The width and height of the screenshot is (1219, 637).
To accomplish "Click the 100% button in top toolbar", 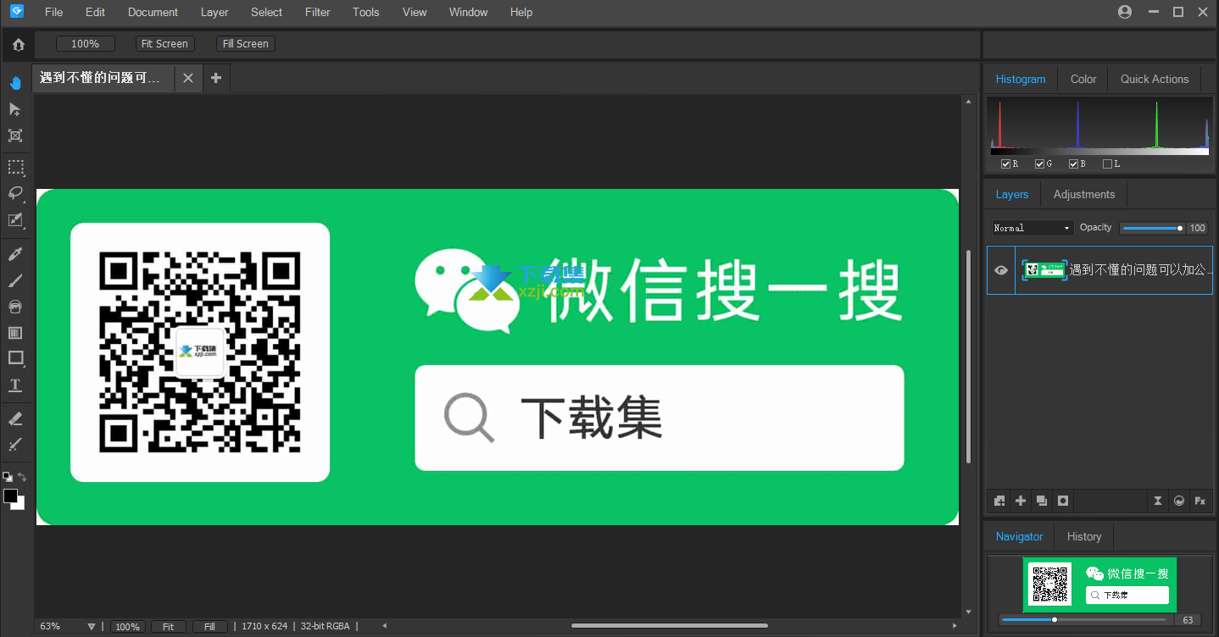I will click(x=85, y=44).
